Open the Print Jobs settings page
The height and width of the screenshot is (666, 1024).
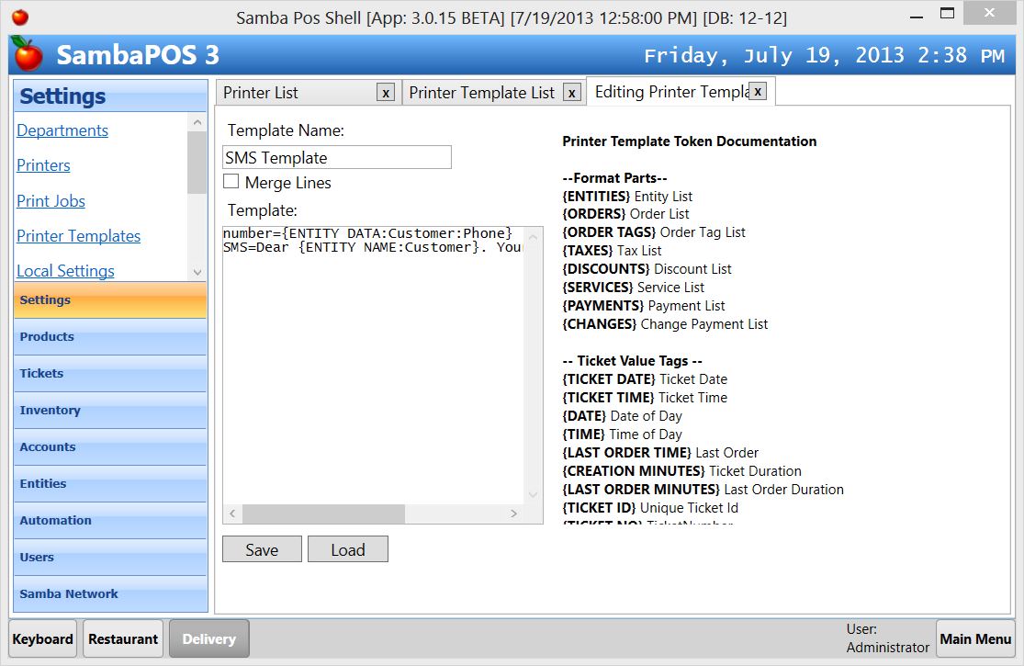click(x=51, y=201)
